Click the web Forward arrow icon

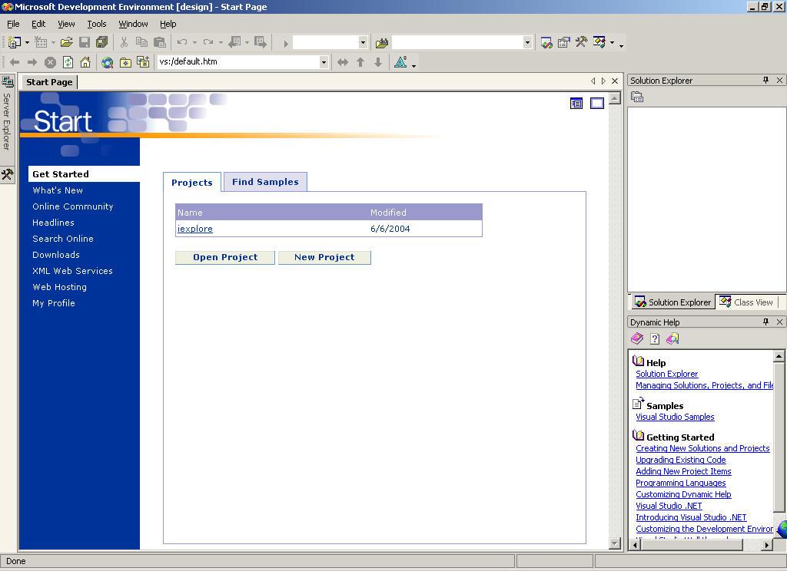point(32,62)
